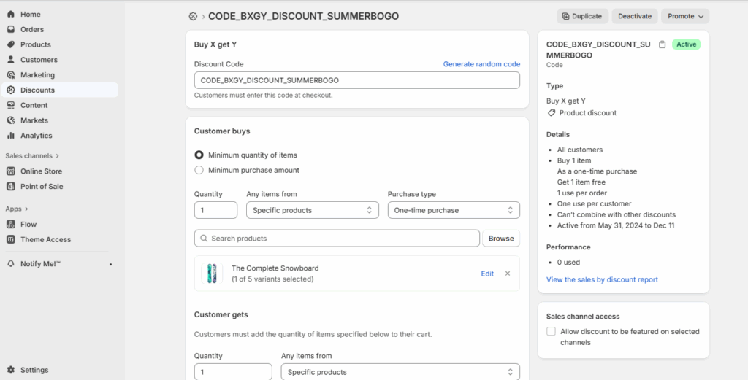Select Minimum quantity of items radio
The image size is (748, 380).
(199, 155)
